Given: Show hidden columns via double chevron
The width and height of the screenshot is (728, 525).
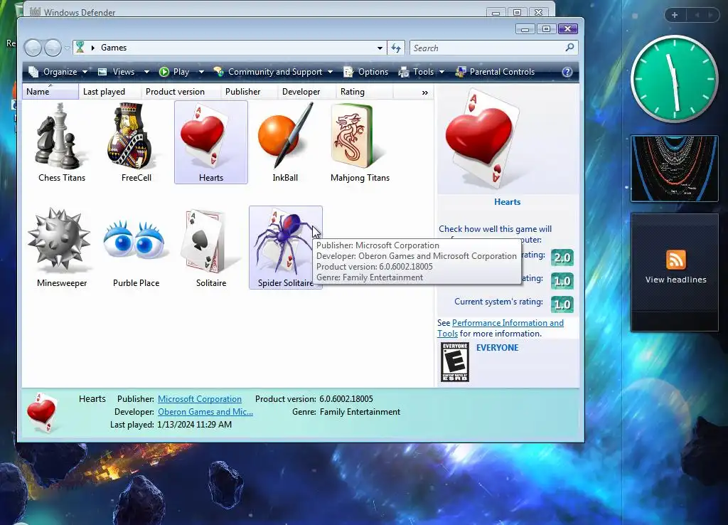Looking at the screenshot, I should point(425,92).
